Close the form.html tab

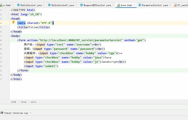134,5
